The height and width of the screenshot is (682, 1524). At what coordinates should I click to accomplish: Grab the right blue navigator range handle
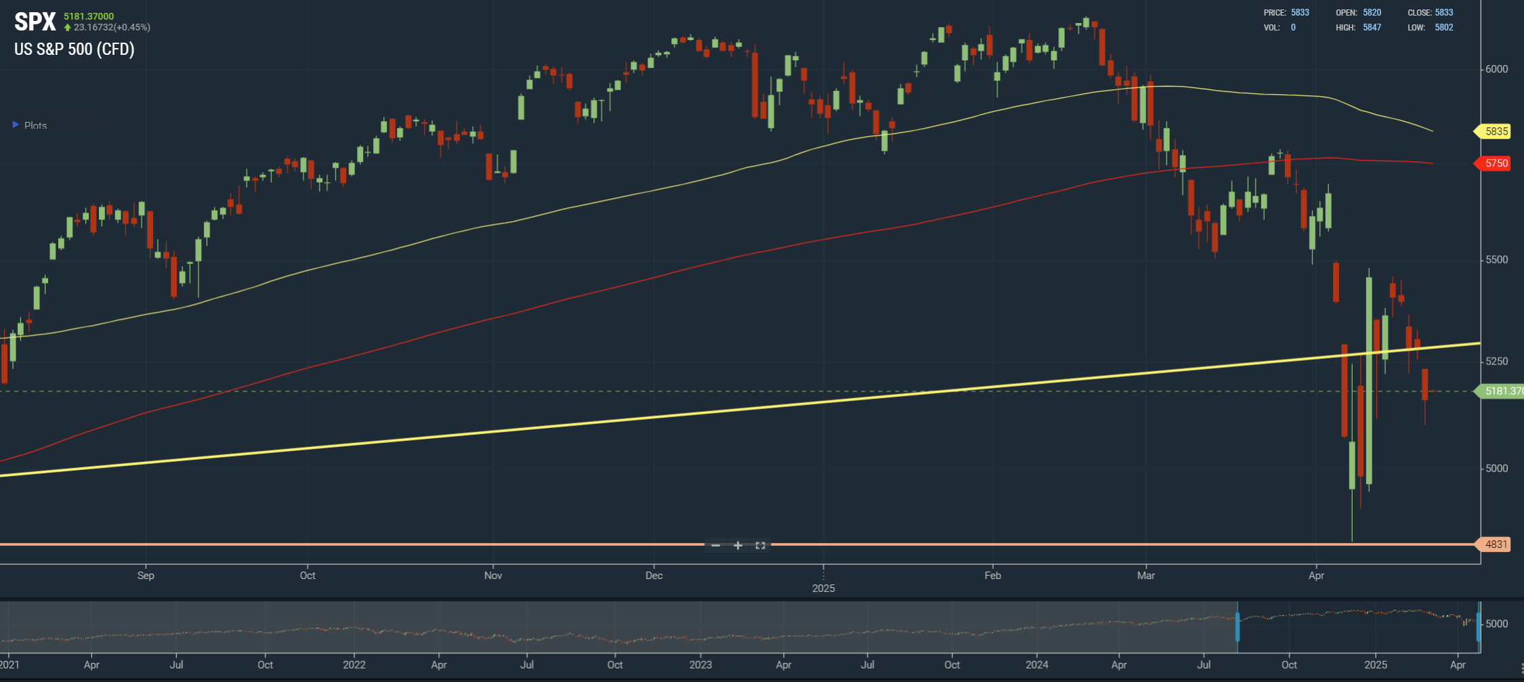pyautogui.click(x=1479, y=627)
